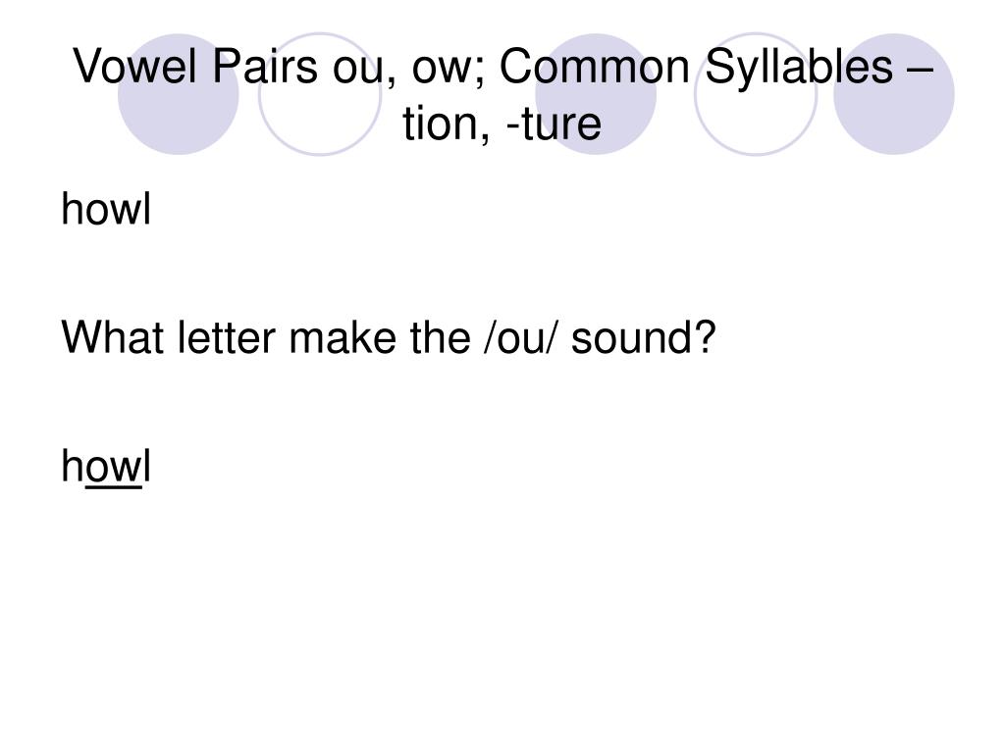Select the "-ture" syllable in the title
The width and height of the screenshot is (1005, 753).
554,124
